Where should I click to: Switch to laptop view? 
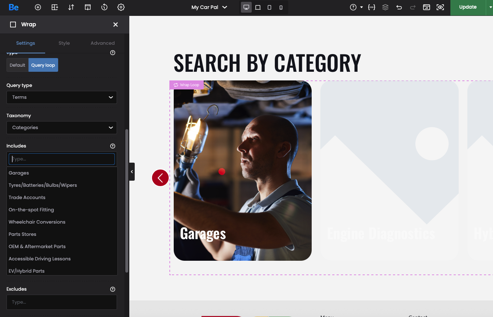click(258, 7)
